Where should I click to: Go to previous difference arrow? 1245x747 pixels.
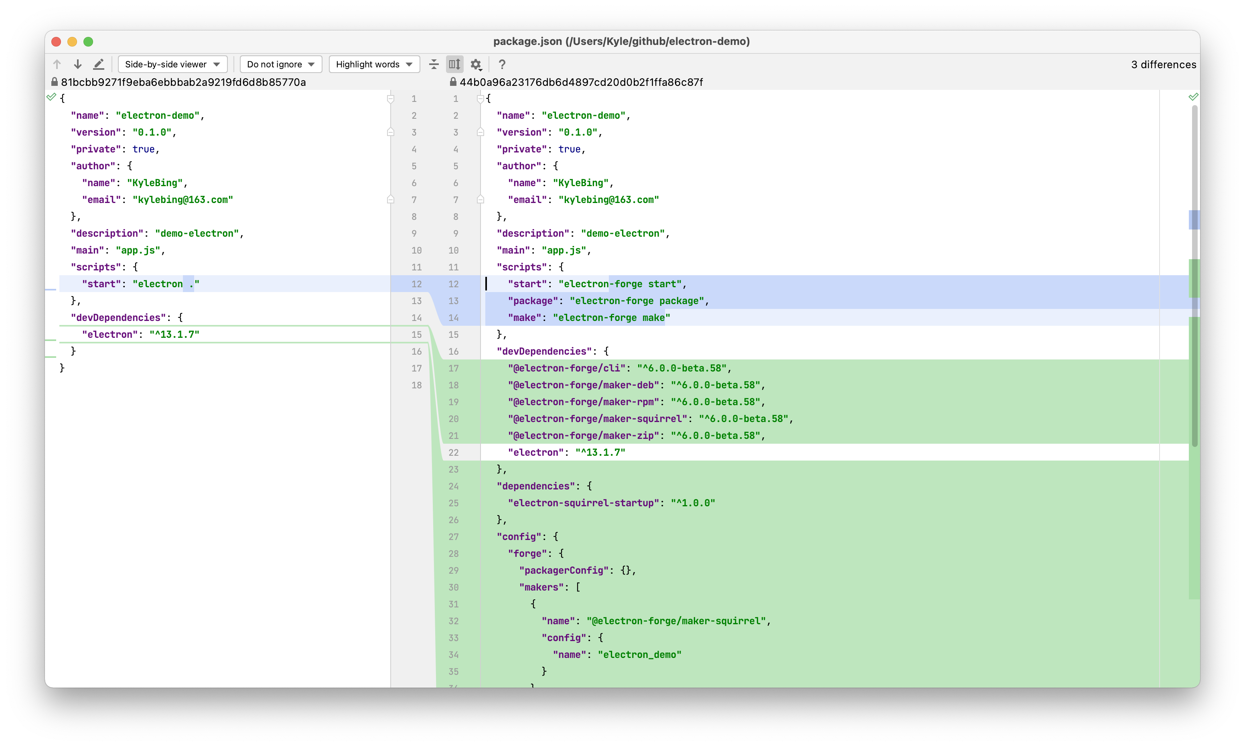tap(57, 65)
